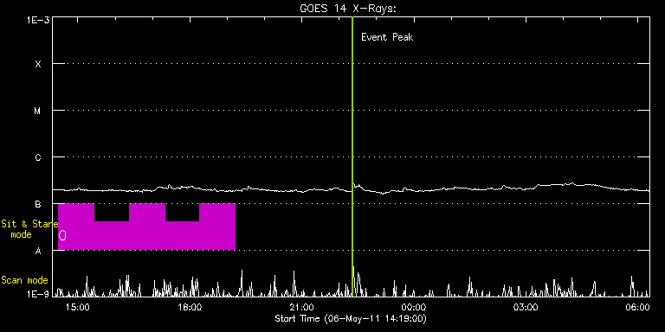Click the 'M' flare class axis label
665x332 pixels.
38,111
